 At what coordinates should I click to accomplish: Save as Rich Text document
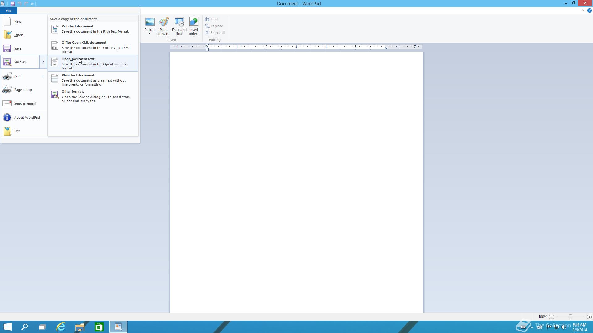click(x=93, y=31)
